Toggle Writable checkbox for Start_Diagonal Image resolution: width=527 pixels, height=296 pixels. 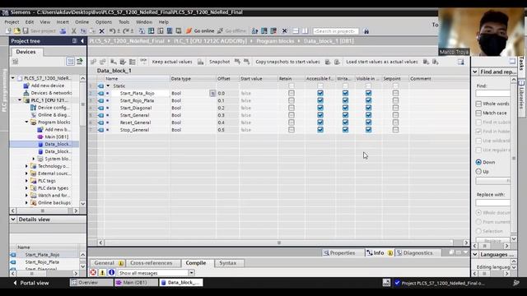tap(345, 108)
